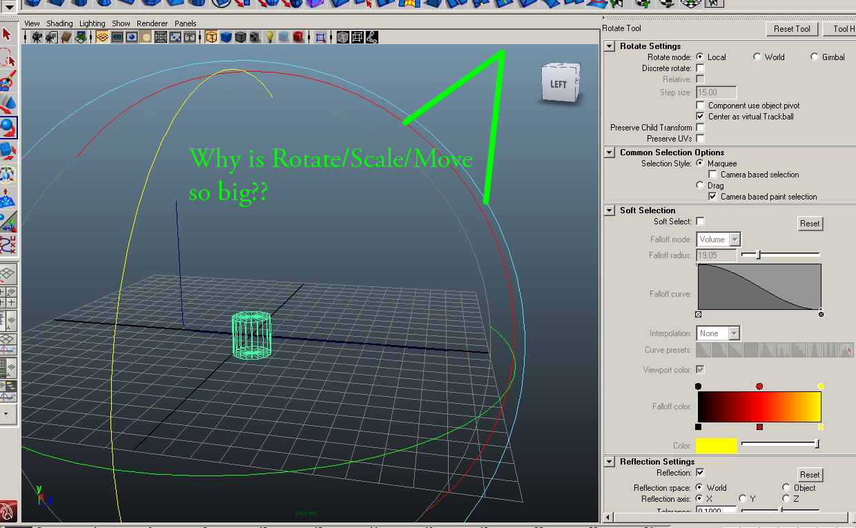The image size is (856, 528).
Task: Toggle the Textured checker cube icon
Action: [x=255, y=37]
